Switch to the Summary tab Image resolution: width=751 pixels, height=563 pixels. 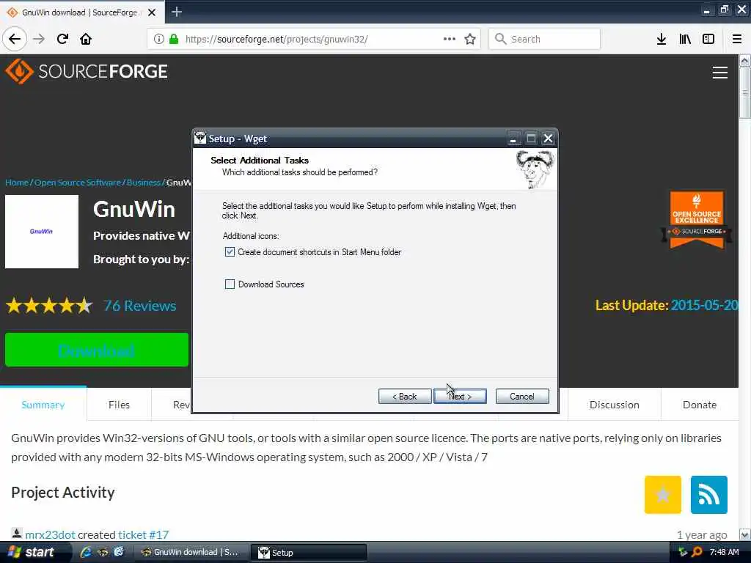(x=43, y=405)
